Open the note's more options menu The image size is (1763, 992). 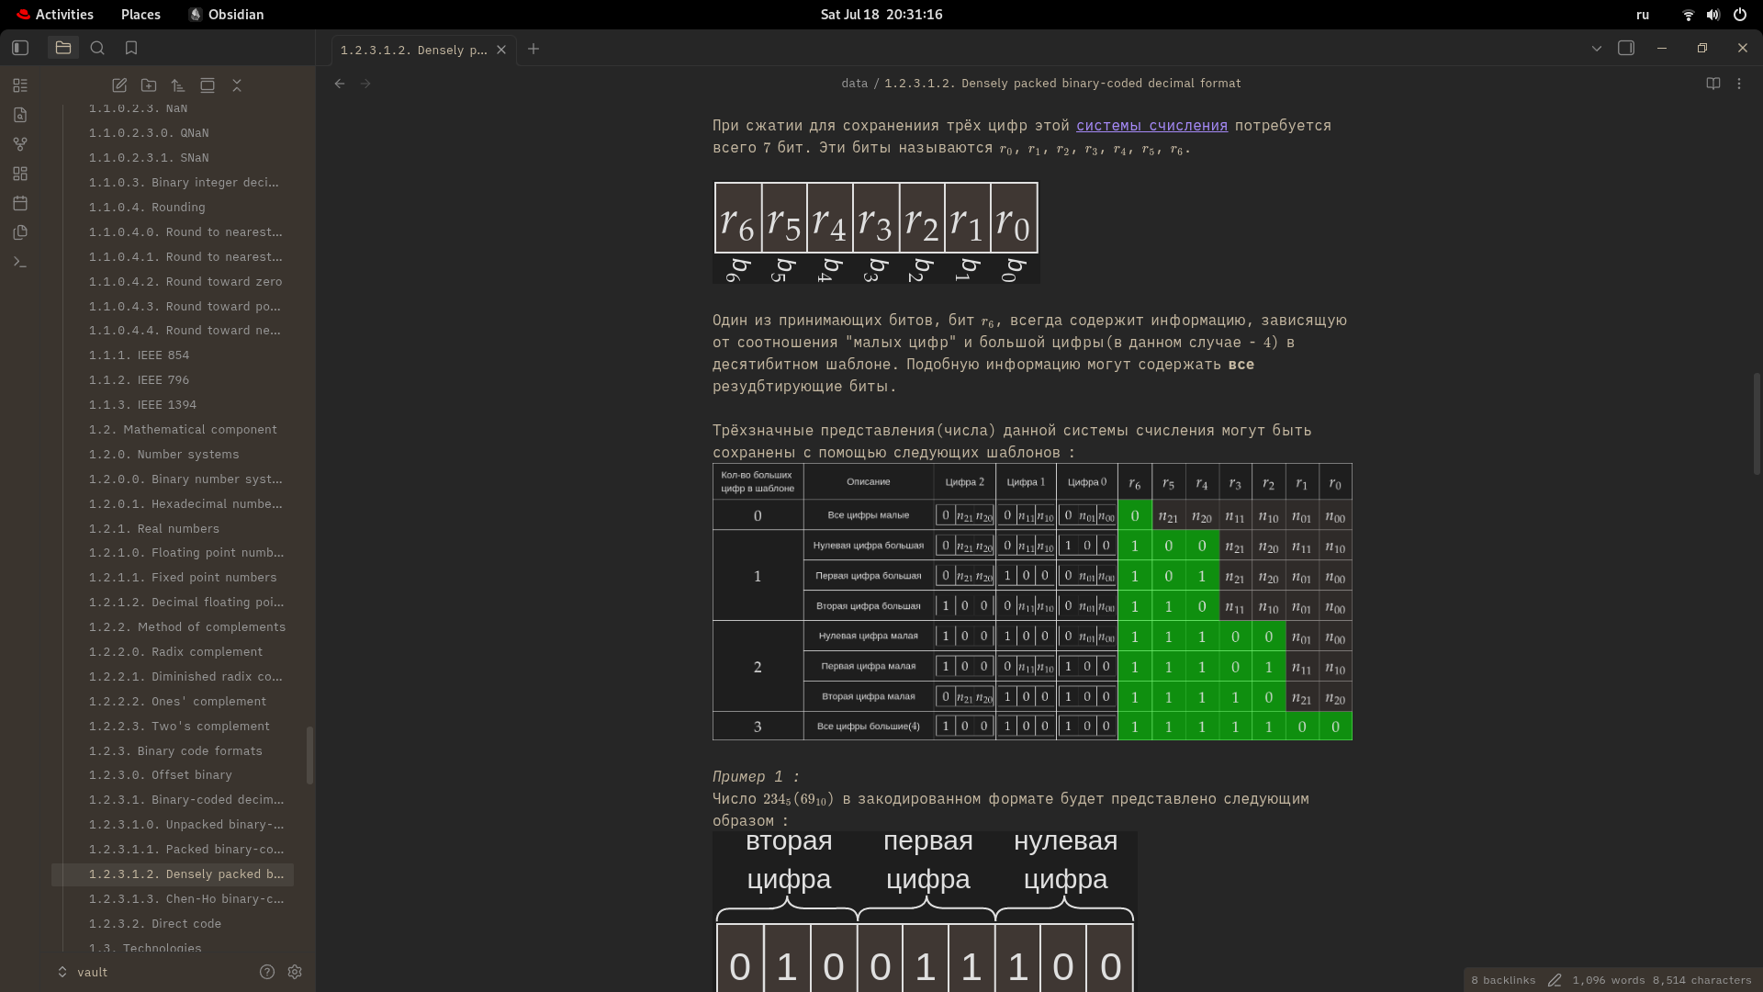tap(1739, 84)
